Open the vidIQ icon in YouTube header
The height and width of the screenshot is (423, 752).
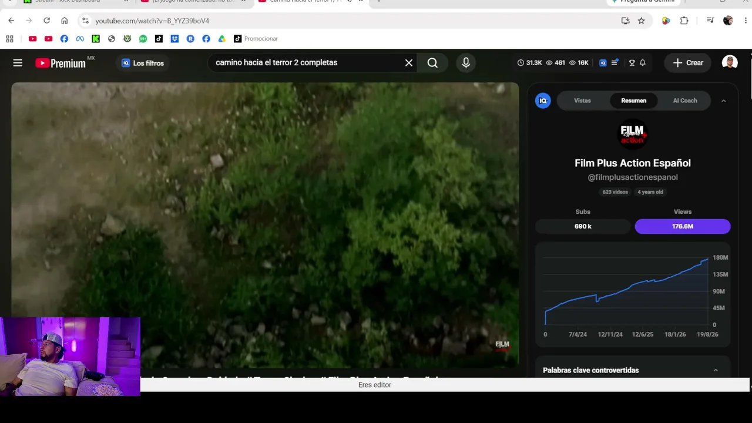pos(603,63)
